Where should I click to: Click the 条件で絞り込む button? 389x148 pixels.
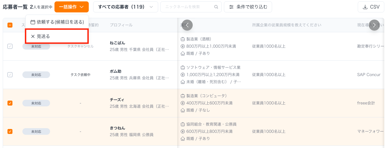(248, 7)
